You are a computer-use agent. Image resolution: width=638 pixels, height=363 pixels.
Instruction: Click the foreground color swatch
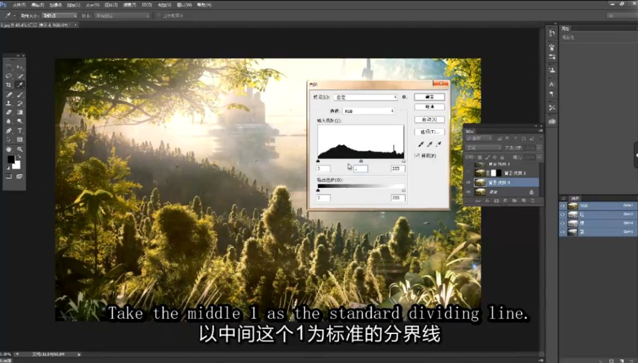point(10,158)
